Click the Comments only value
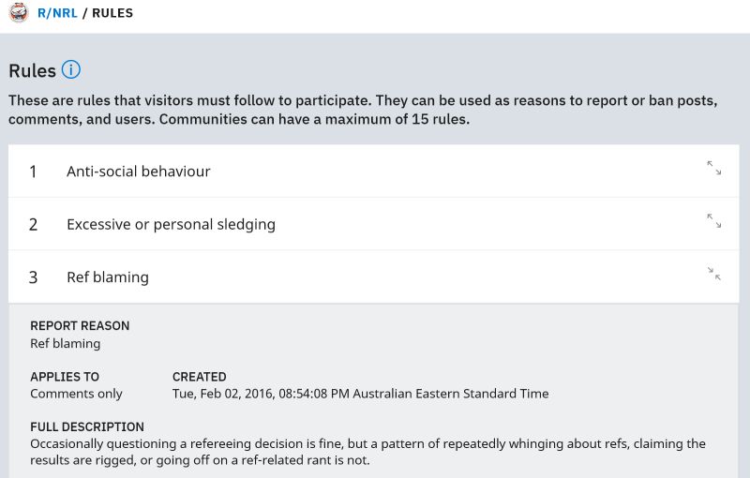Screen dimensions: 750x478 click(x=76, y=394)
